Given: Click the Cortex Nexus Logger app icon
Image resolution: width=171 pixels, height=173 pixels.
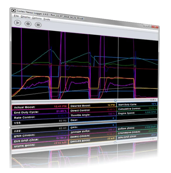Looking at the screenshot, I should point(14,11).
